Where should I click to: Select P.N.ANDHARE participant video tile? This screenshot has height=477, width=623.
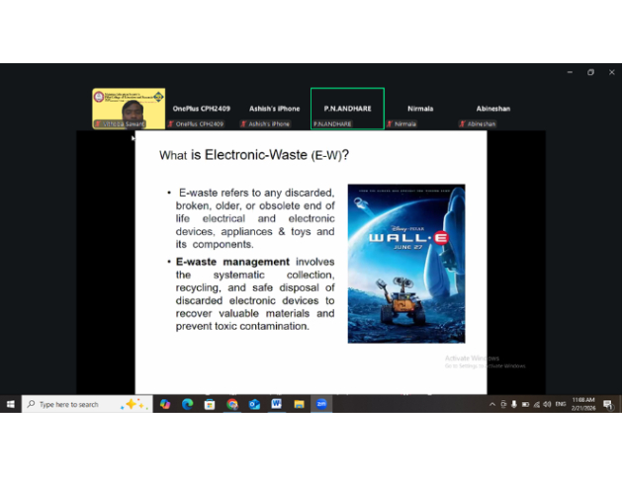pos(347,109)
